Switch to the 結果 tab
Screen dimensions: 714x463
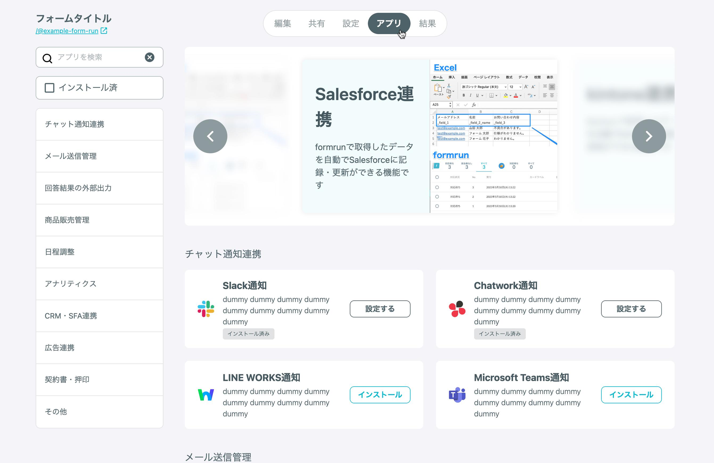click(427, 23)
